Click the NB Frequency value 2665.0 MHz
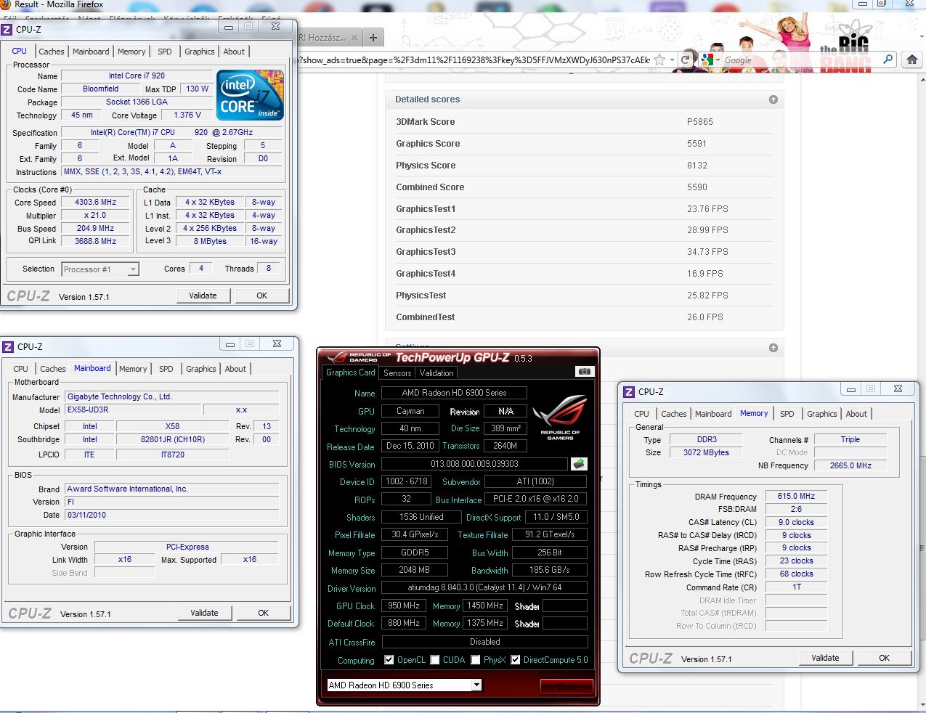Image resolution: width=926 pixels, height=713 pixels. coord(850,465)
